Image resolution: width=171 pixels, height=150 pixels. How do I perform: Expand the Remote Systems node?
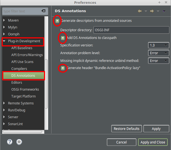coord(4,103)
